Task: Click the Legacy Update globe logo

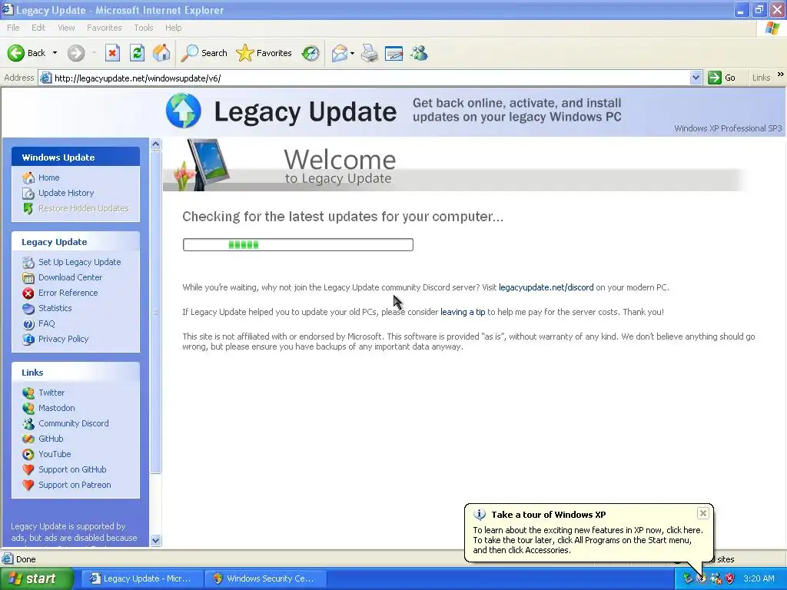Action: click(x=183, y=111)
